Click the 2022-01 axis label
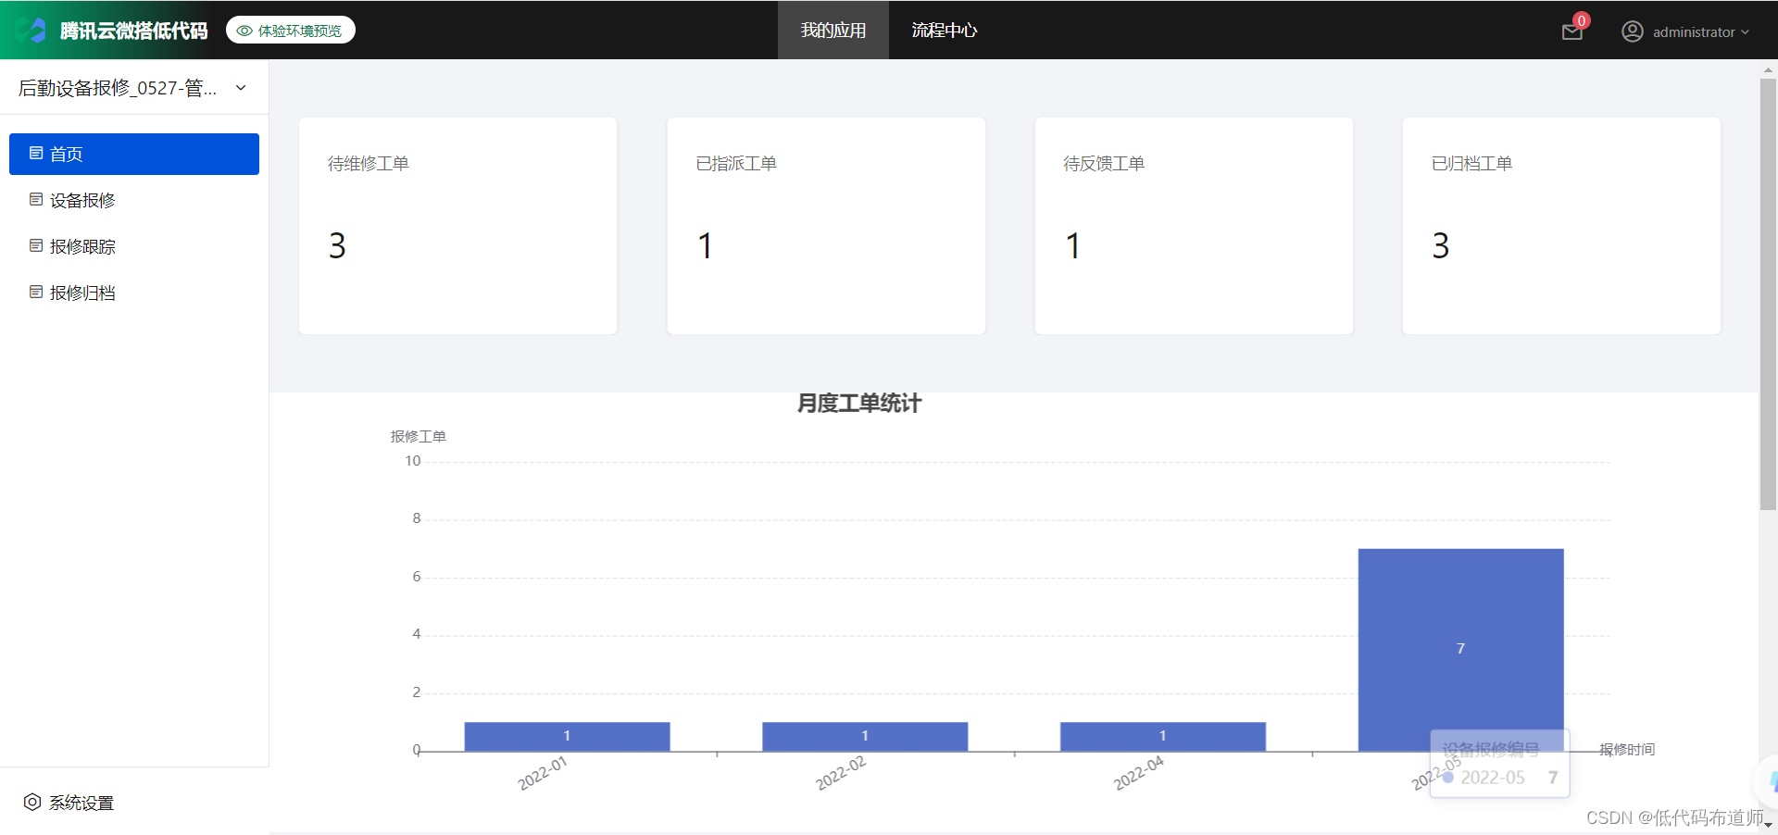The width and height of the screenshot is (1778, 835). coord(543,773)
